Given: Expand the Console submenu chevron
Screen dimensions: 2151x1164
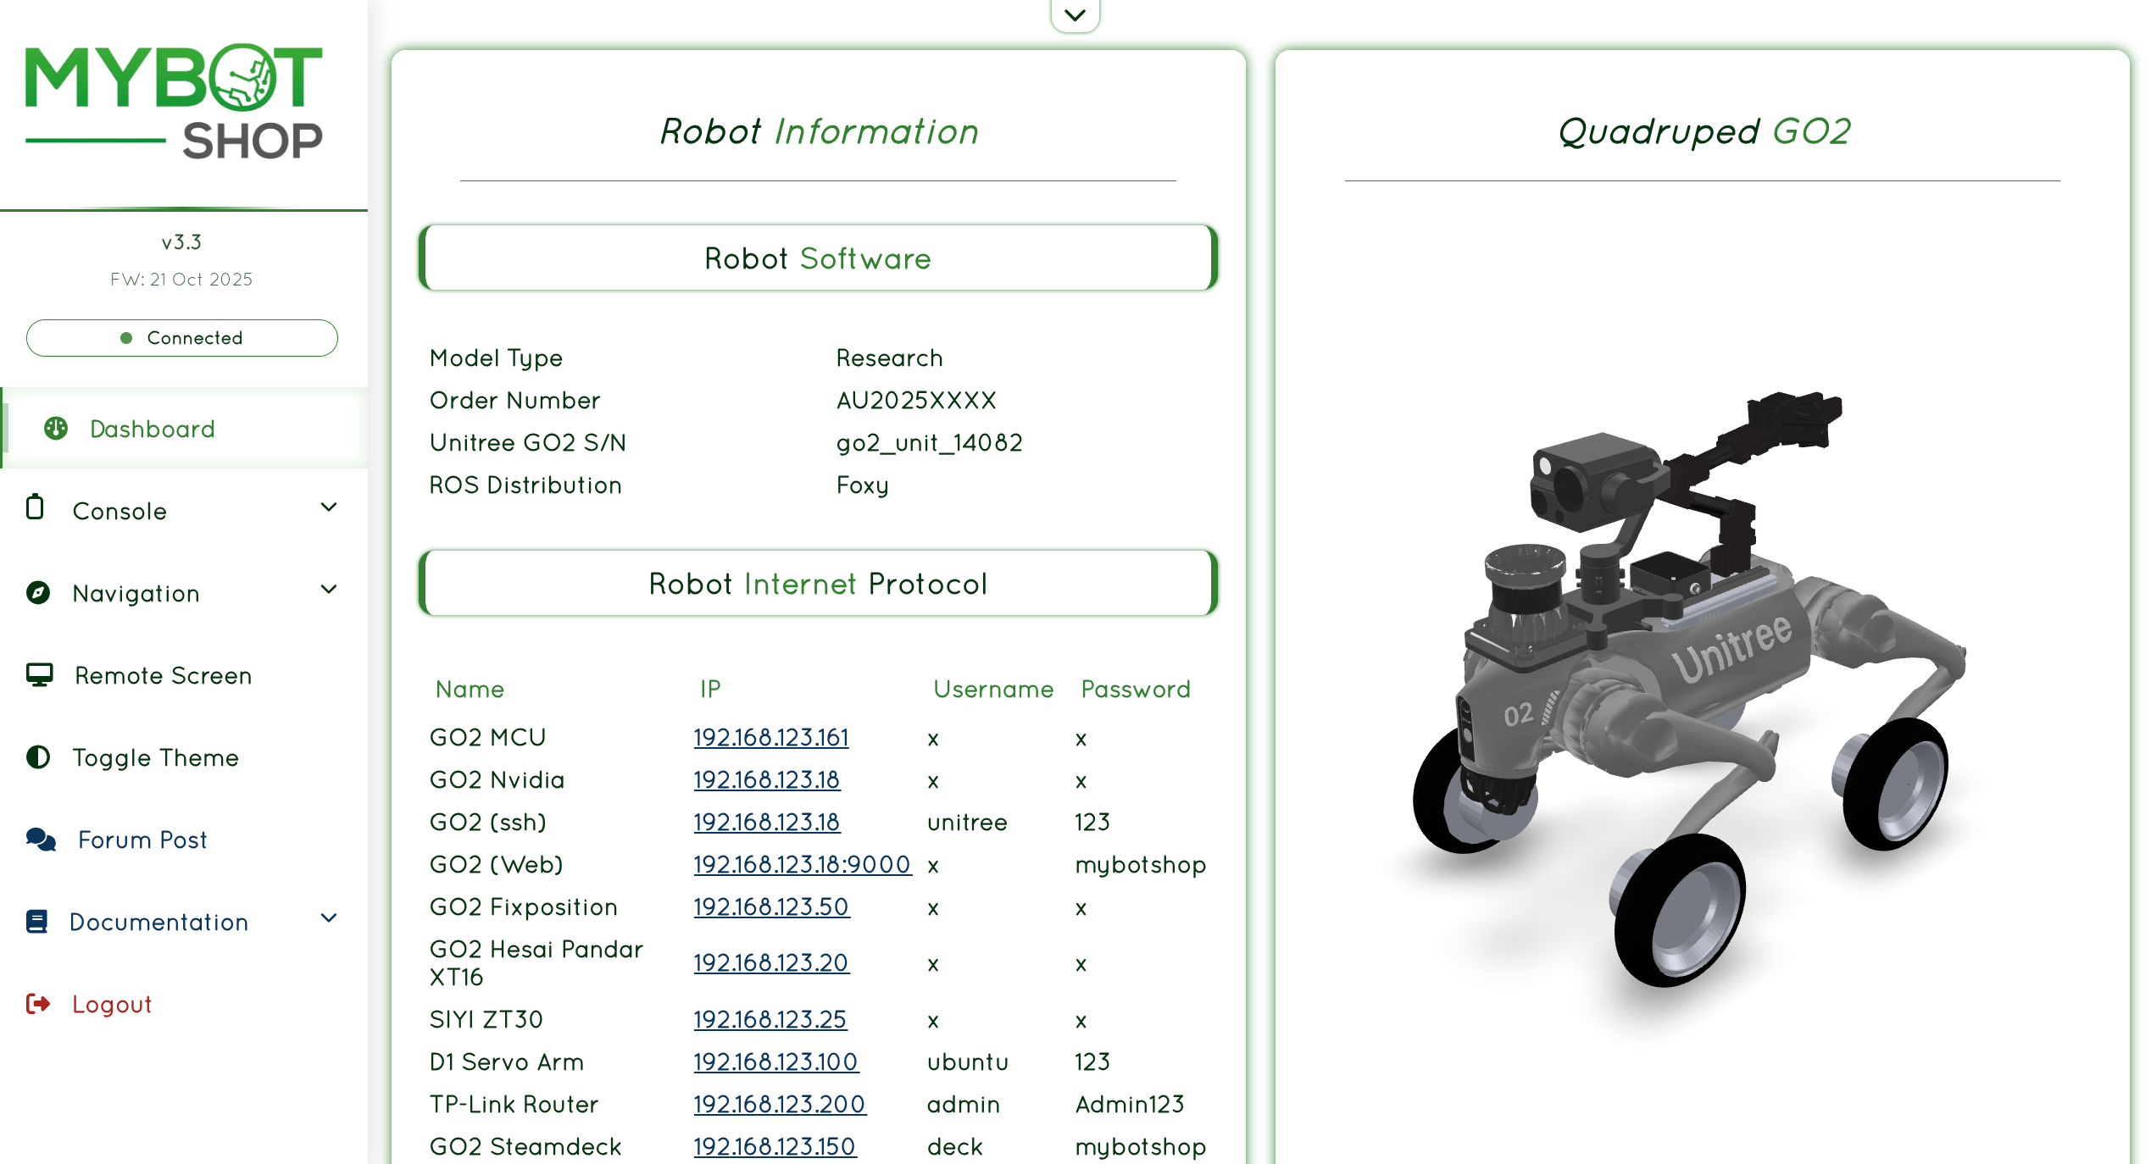Looking at the screenshot, I should click(x=329, y=507).
